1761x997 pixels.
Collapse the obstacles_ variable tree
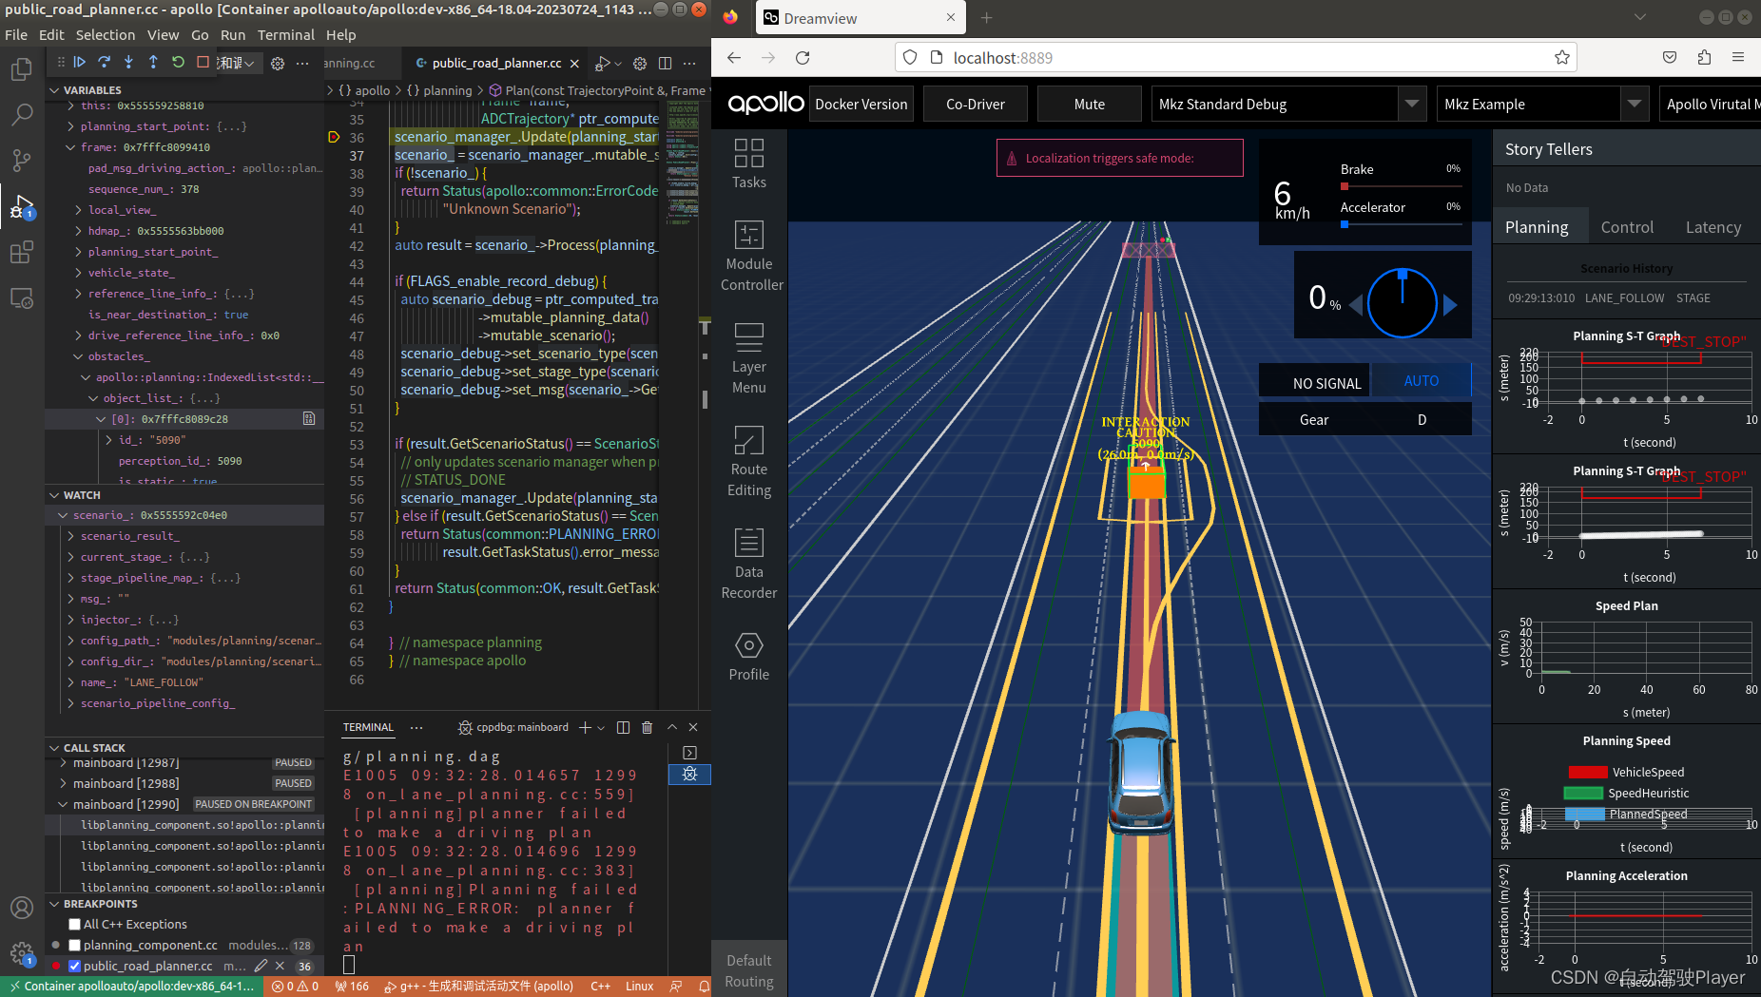click(x=78, y=355)
